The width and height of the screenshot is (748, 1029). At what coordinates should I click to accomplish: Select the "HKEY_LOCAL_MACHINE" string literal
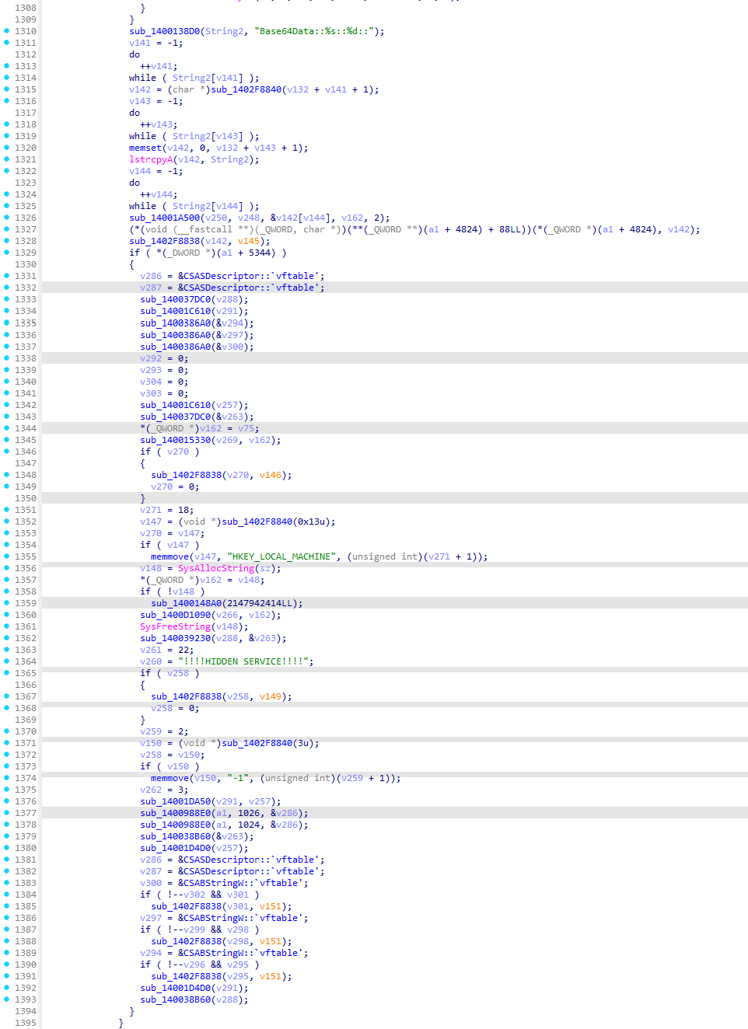[x=284, y=556]
